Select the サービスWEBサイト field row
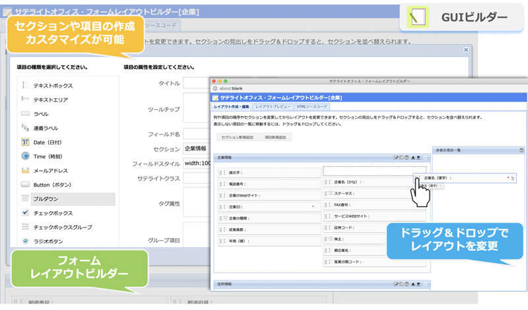The height and width of the screenshot is (310, 528). tap(374, 216)
